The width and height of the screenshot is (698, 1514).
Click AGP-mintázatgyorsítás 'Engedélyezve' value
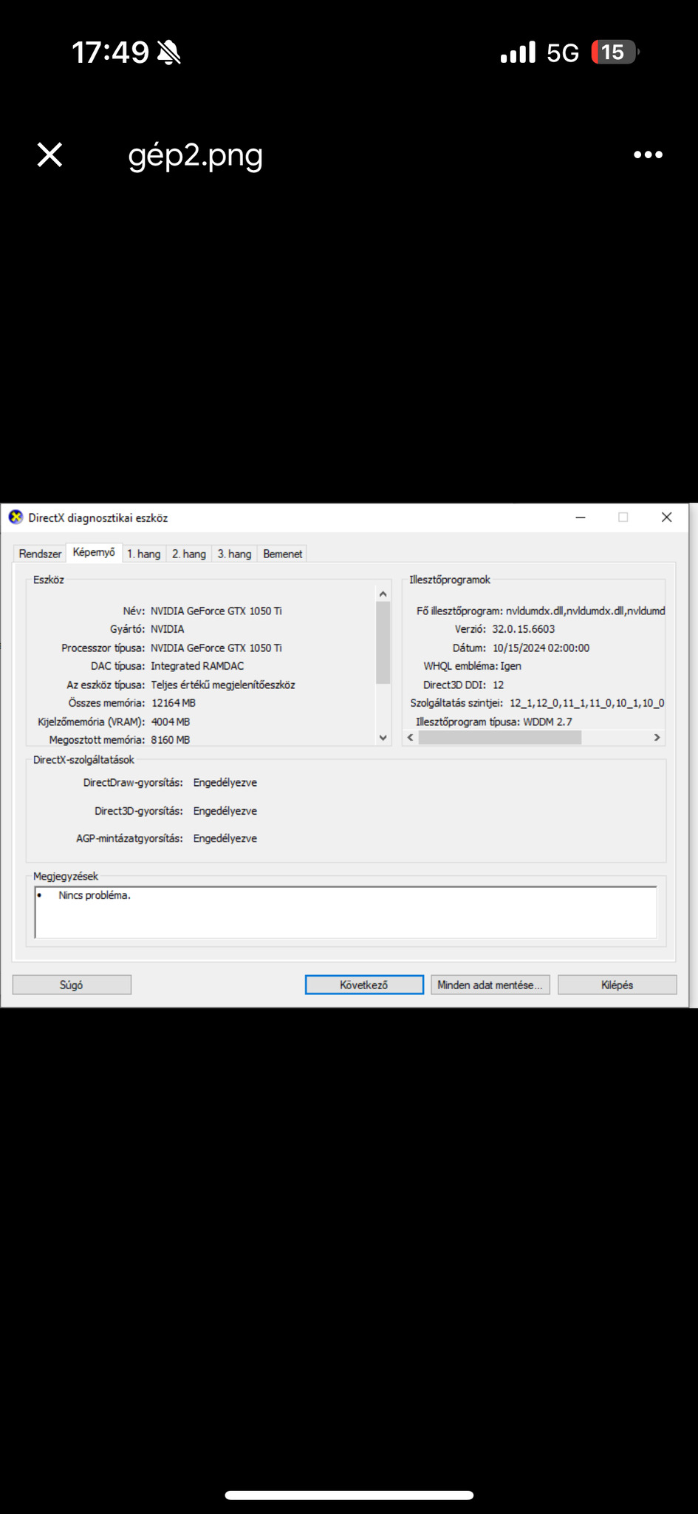click(225, 838)
